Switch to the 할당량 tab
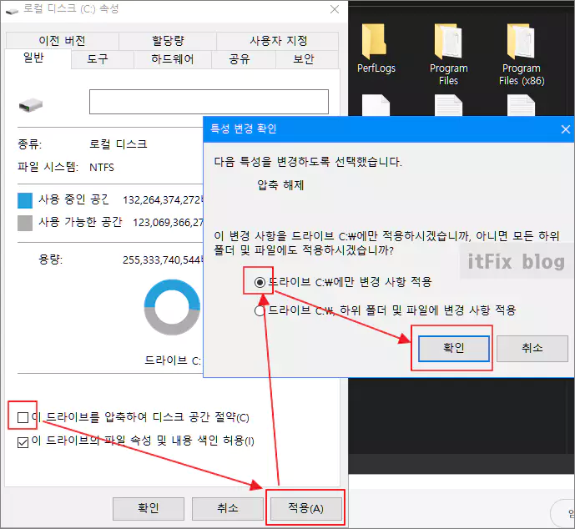The height and width of the screenshot is (529, 575). 168,41
